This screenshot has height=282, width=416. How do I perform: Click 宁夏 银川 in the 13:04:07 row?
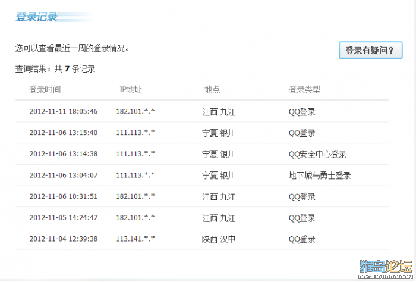pos(219,176)
